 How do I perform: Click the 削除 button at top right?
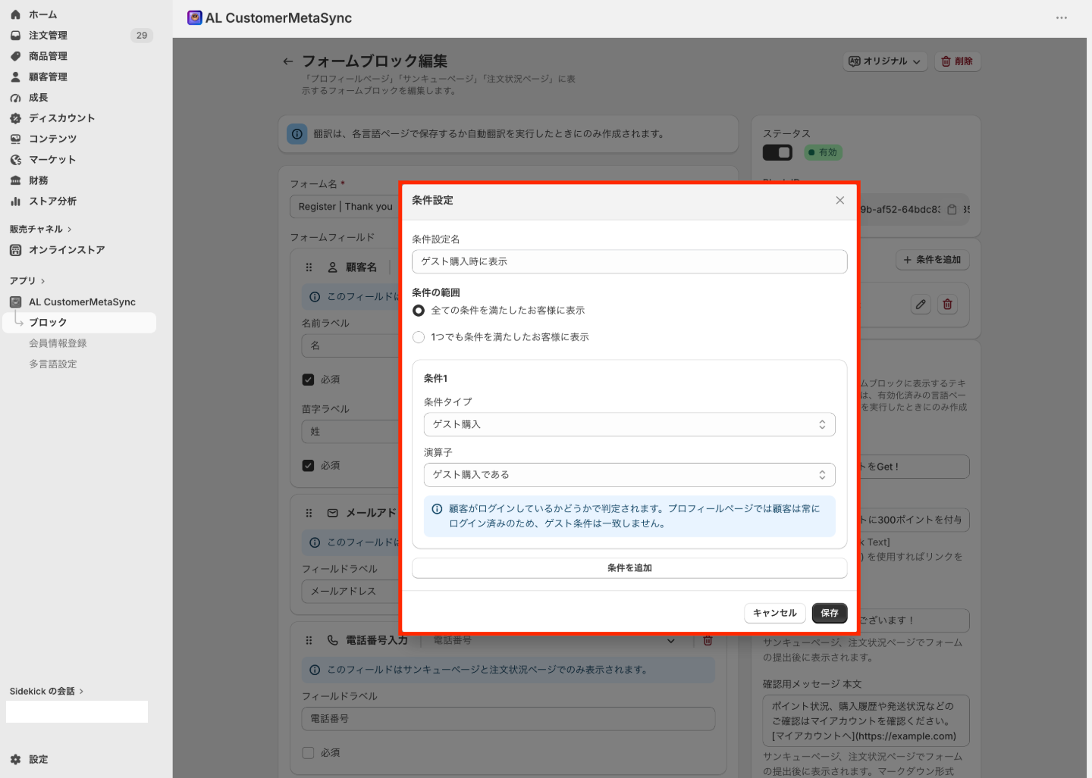point(957,61)
